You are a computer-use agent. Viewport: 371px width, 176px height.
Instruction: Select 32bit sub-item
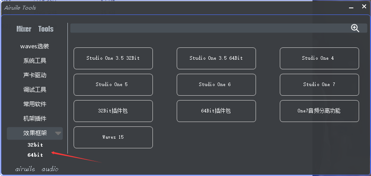click(35, 145)
